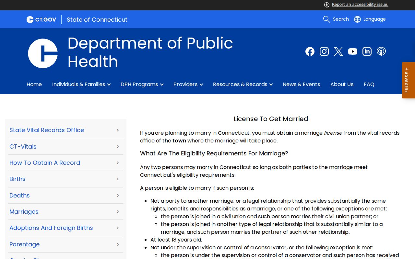Click chevron beside Marriages
This screenshot has width=415, height=259.
[118, 212]
